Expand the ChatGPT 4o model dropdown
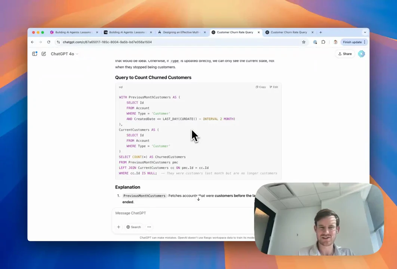 pyautogui.click(x=65, y=54)
